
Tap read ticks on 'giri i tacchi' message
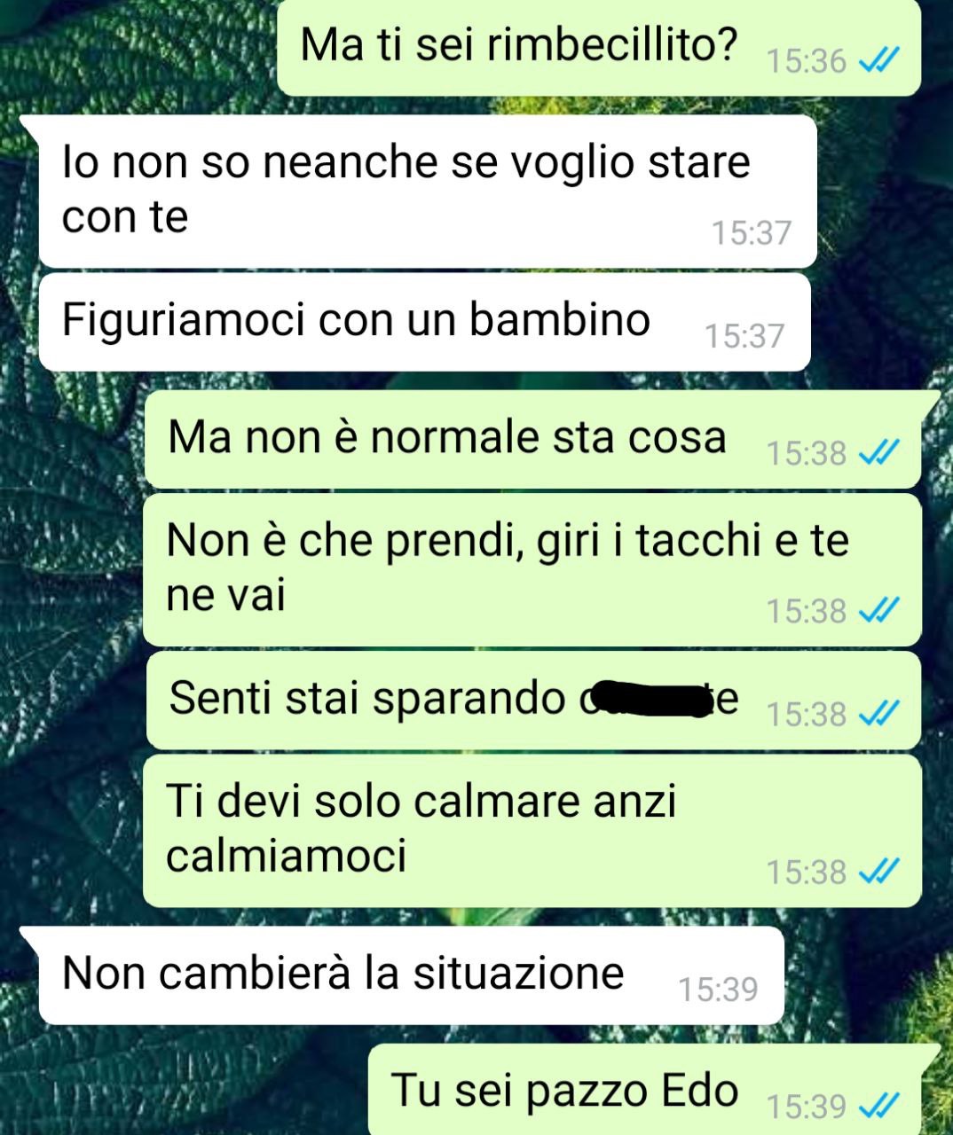click(881, 610)
